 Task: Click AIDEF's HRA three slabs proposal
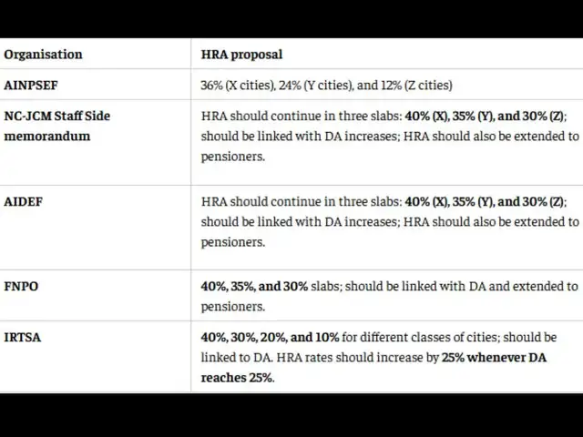coord(390,221)
